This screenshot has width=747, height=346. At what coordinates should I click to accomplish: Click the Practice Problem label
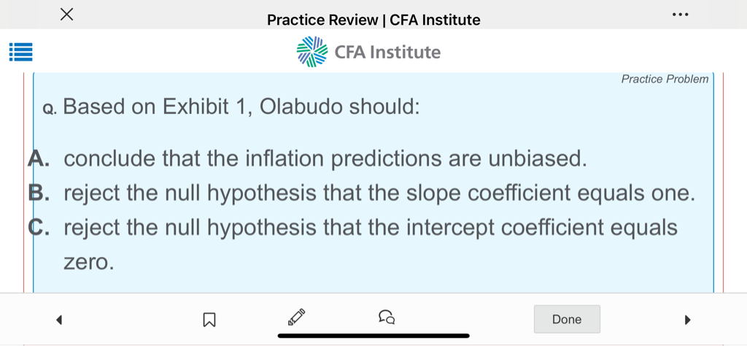[x=665, y=79]
